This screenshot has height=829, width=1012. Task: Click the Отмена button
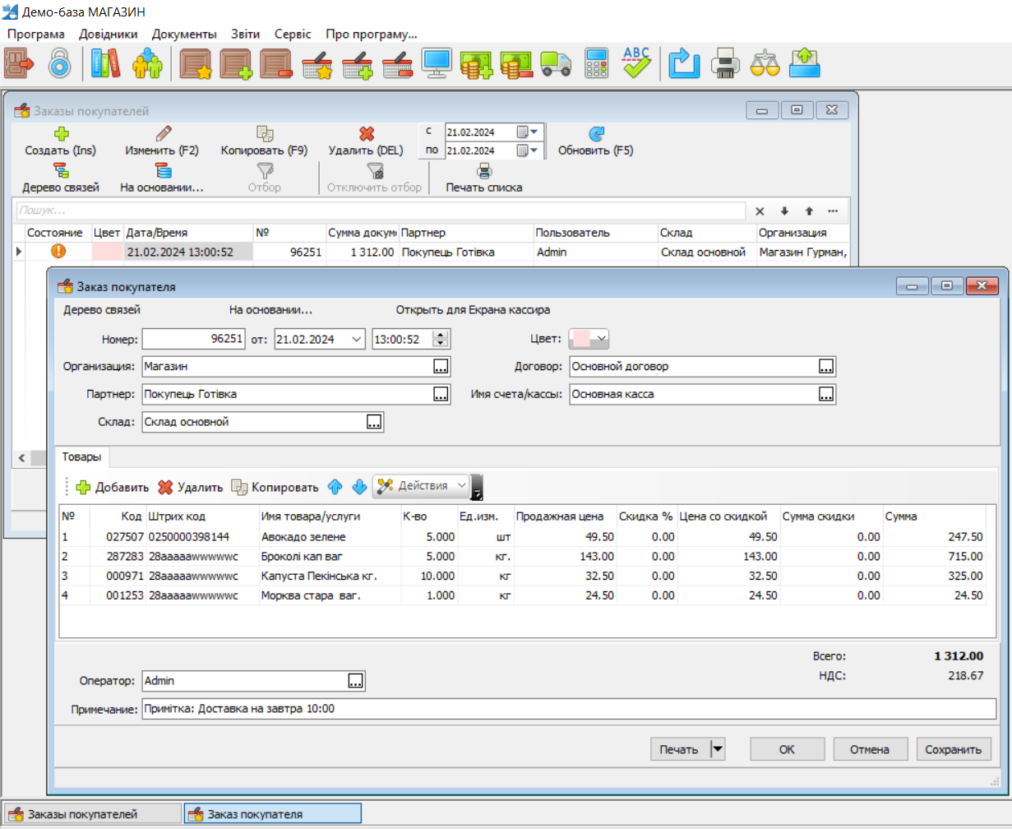click(x=871, y=749)
